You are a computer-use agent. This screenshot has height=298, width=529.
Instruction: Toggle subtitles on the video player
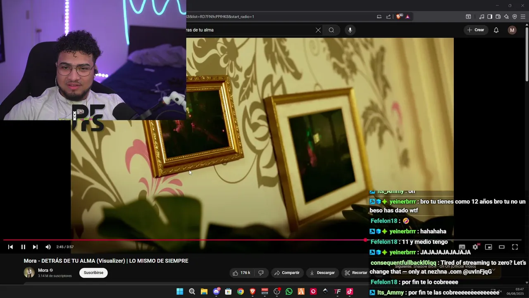pyautogui.click(x=462, y=247)
